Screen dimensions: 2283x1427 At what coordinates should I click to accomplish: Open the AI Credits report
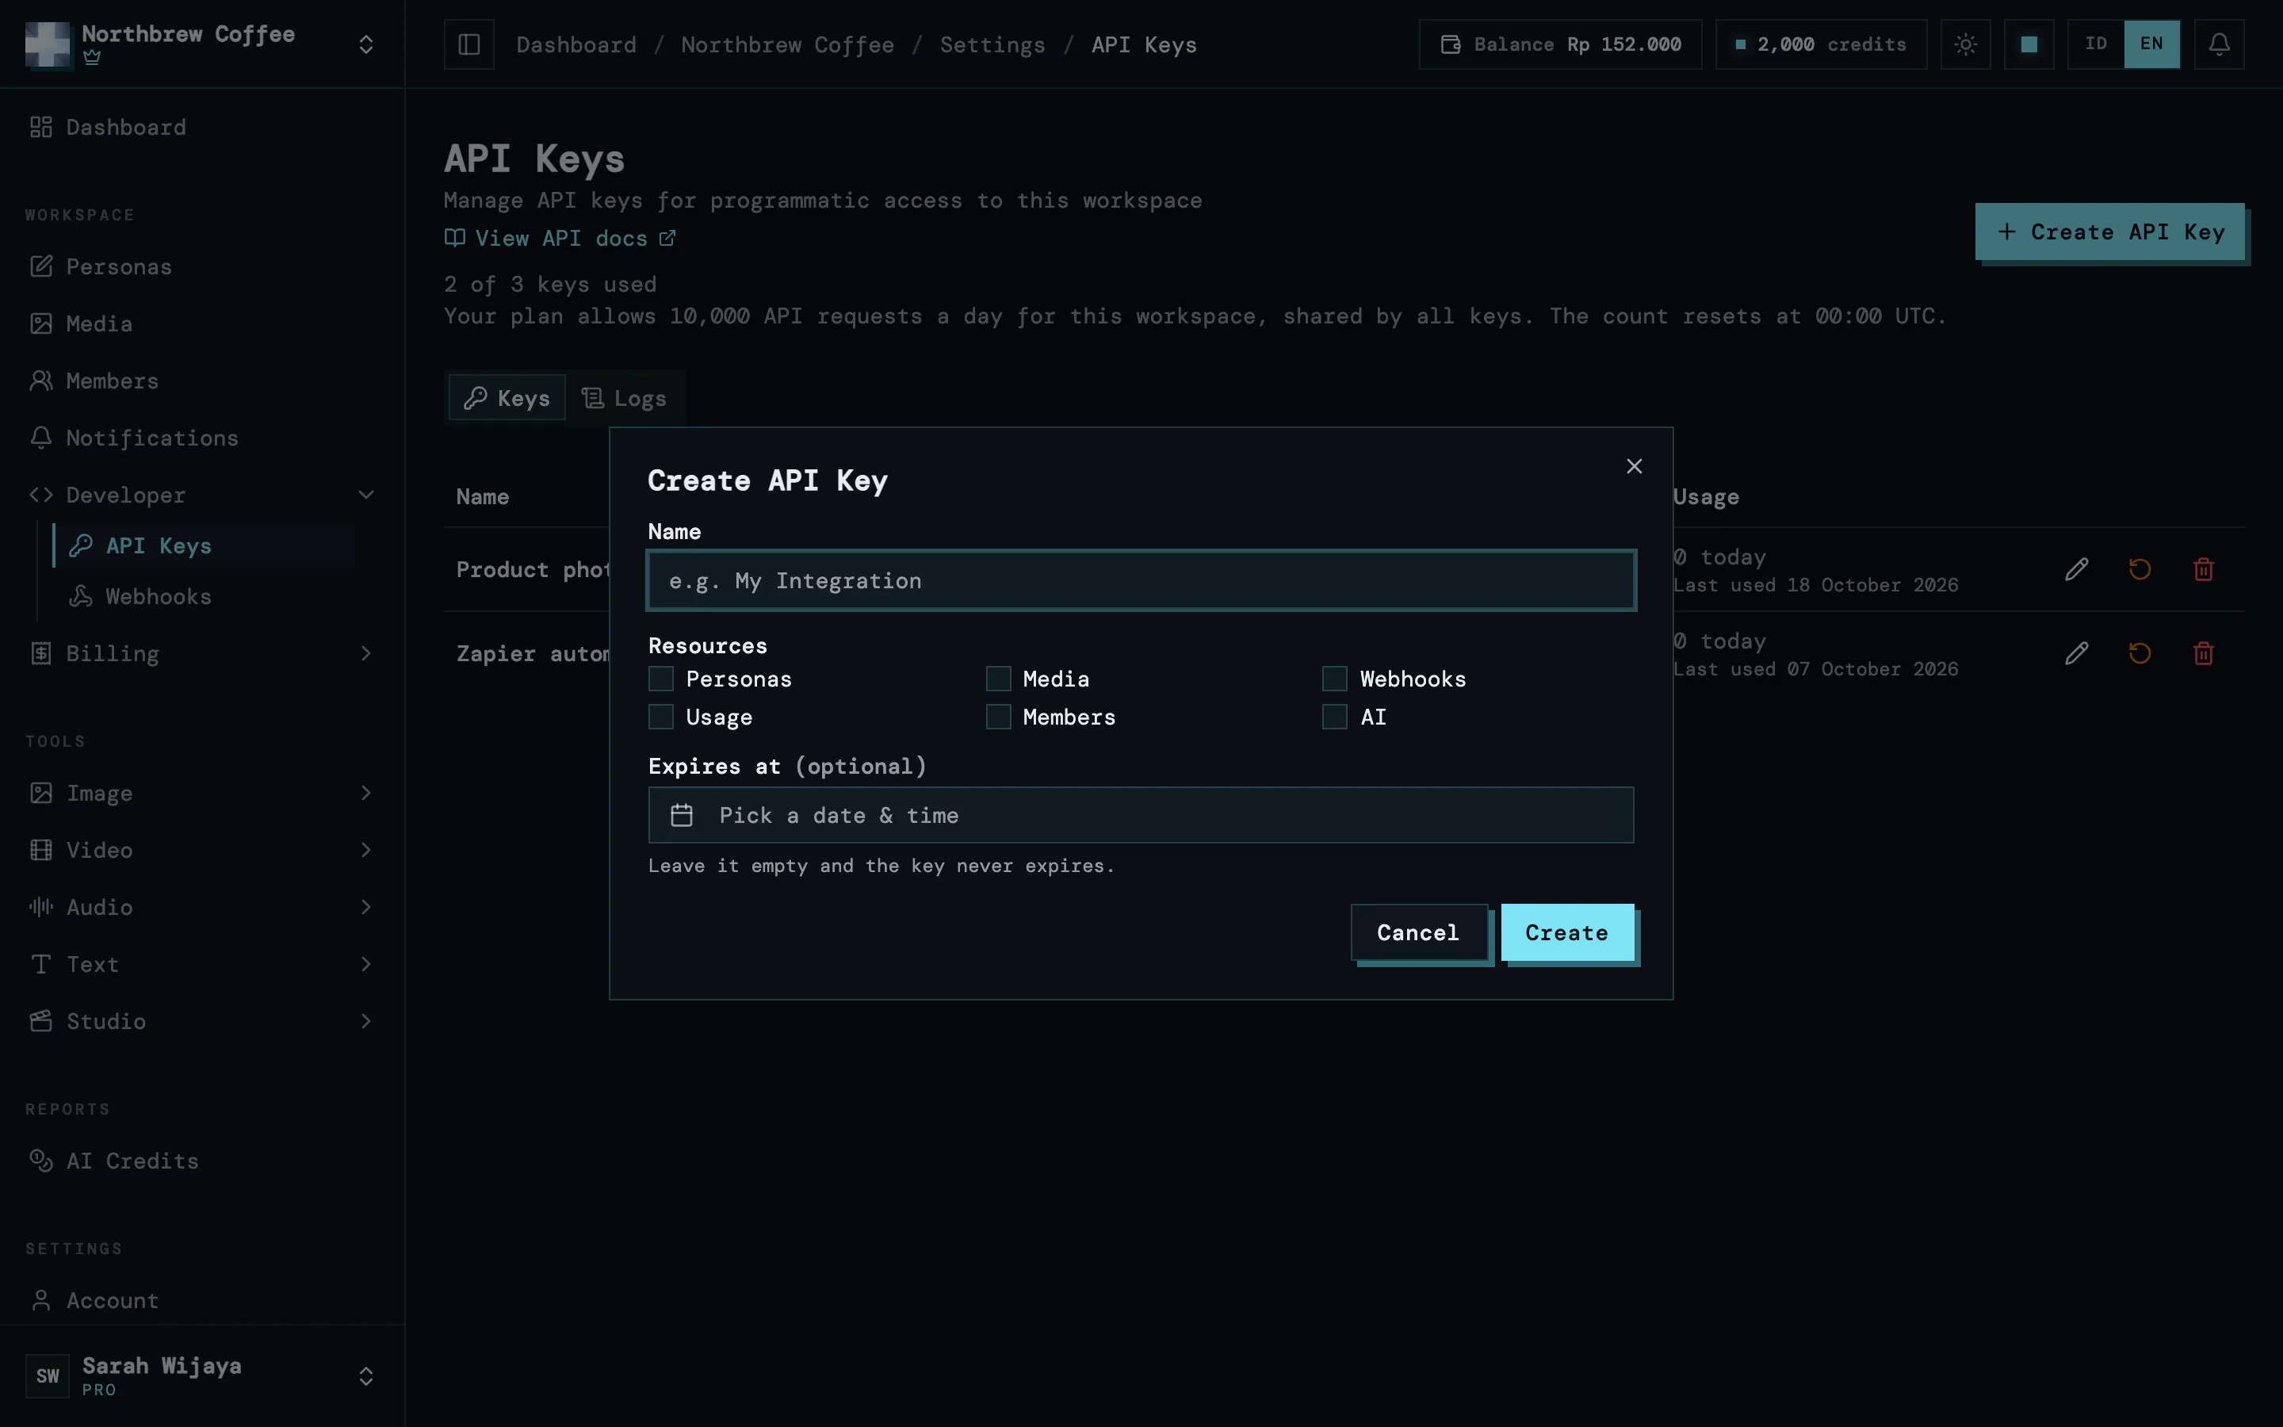point(202,1161)
